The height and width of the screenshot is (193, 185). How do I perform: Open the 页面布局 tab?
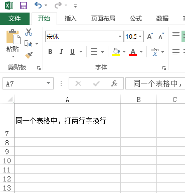(x=103, y=19)
